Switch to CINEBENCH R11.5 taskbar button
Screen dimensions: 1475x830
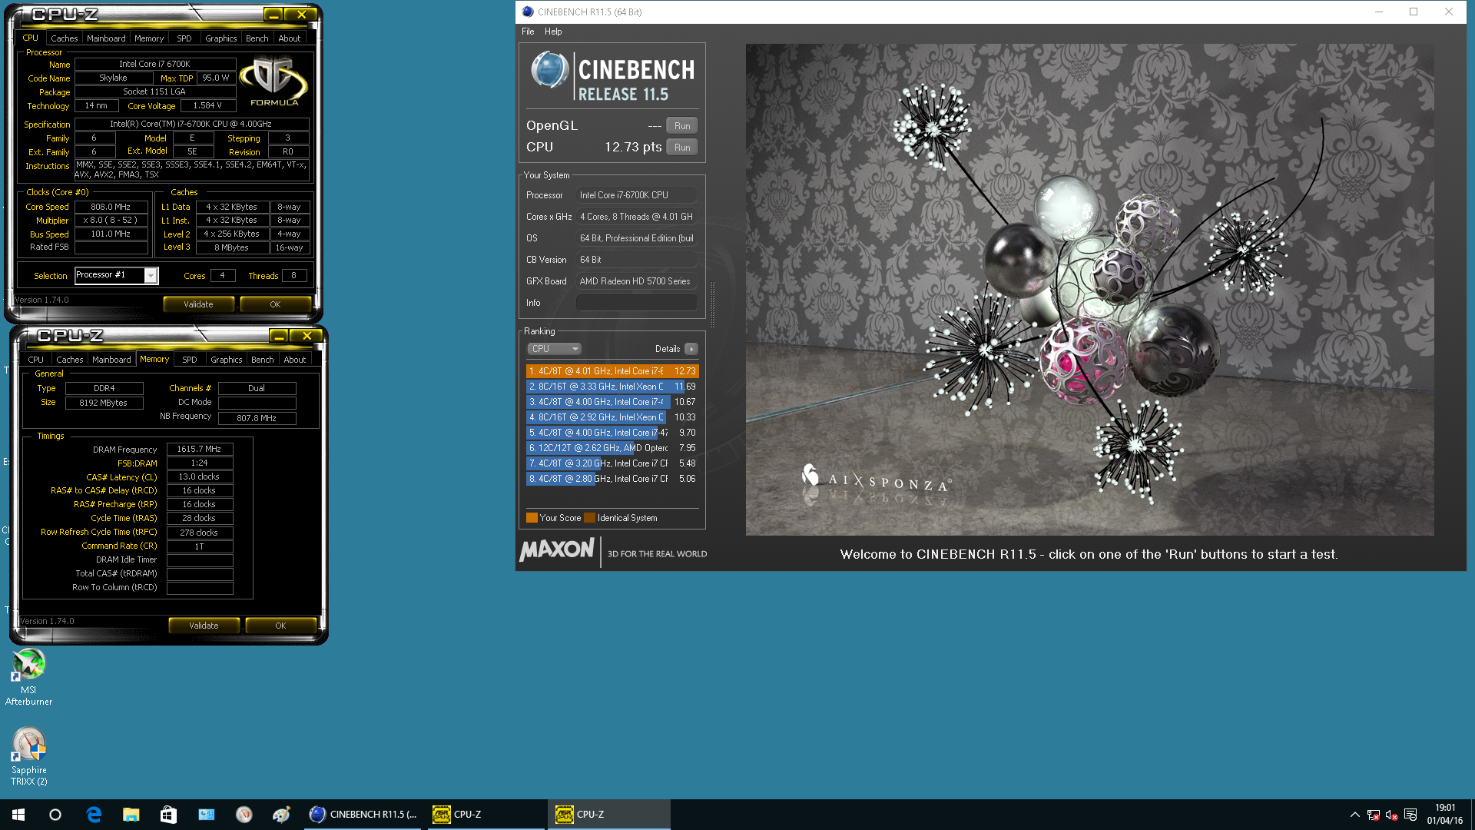point(363,815)
